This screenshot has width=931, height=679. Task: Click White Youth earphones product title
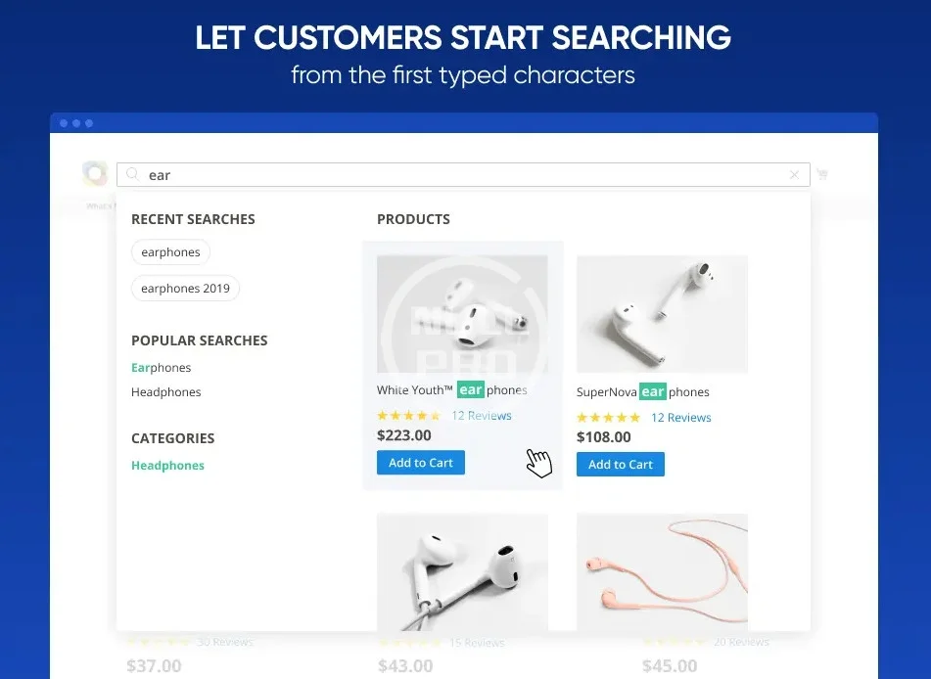[x=451, y=390]
